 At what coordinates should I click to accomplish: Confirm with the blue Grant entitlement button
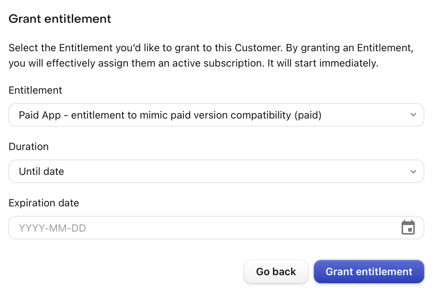(369, 272)
